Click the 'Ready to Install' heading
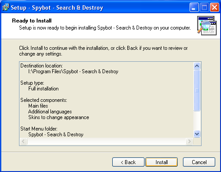Viewport: 221px width, 172px height. 32,21
